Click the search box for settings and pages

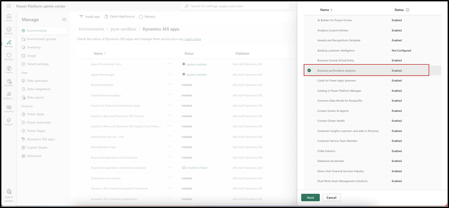point(235,6)
